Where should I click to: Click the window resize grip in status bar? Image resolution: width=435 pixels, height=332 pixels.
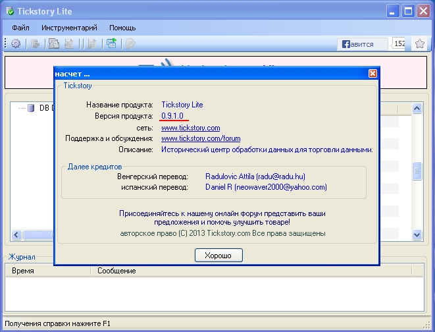tap(427, 326)
